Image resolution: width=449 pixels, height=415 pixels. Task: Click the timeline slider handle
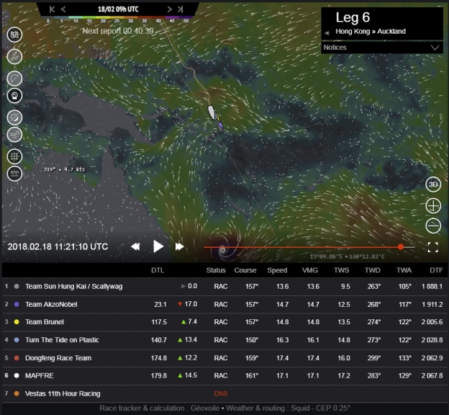(401, 246)
